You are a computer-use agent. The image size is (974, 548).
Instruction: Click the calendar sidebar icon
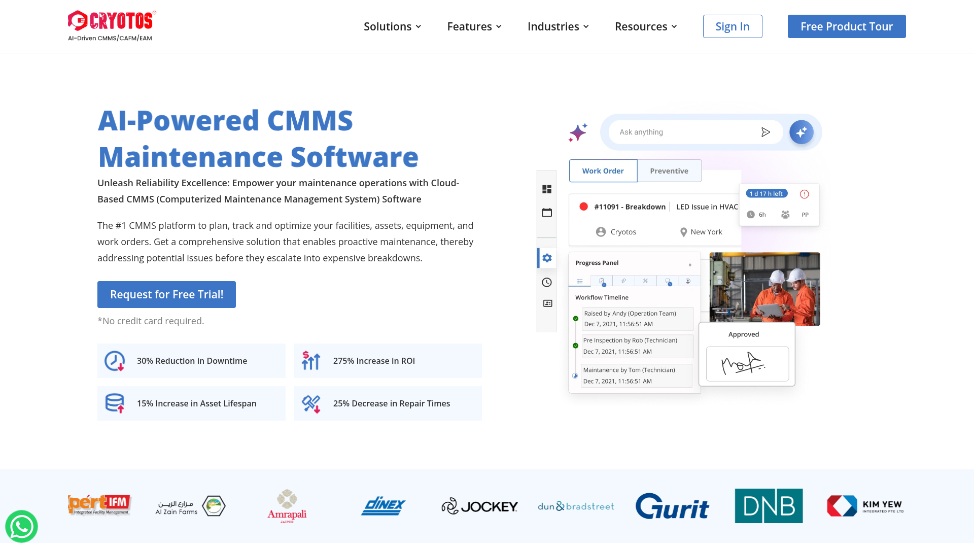[x=546, y=213]
